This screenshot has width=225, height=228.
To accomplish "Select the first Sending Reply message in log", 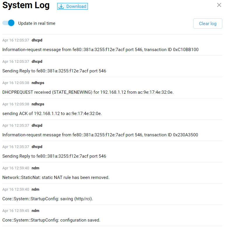I will point(54,71).
